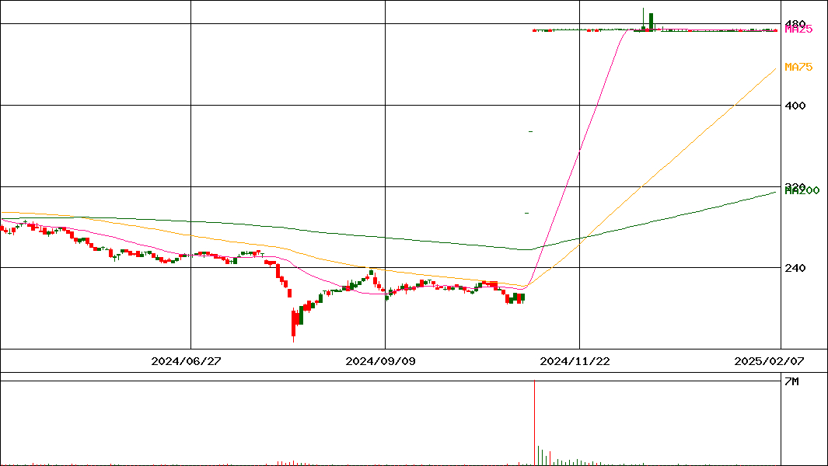Click the tallest red volume spike bar
Screen dimensions: 828x466
[x=534, y=423]
